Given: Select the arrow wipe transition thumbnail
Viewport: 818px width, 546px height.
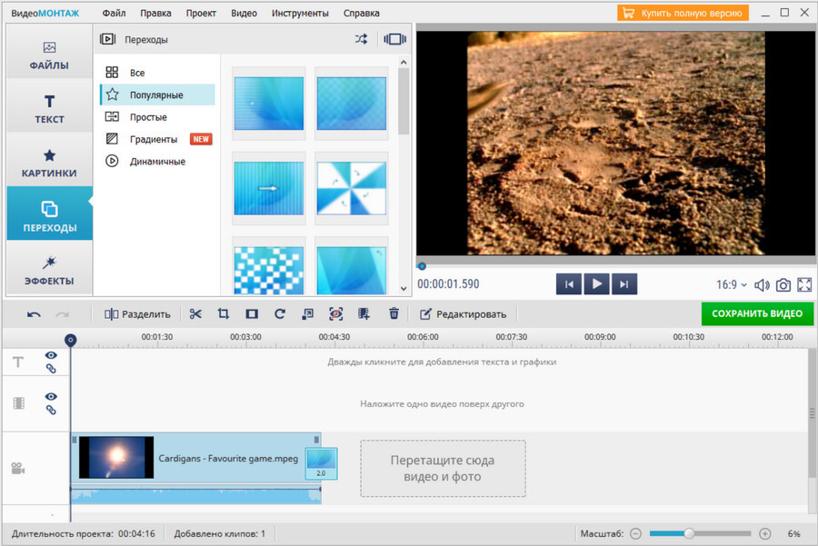Looking at the screenshot, I should 269,188.
